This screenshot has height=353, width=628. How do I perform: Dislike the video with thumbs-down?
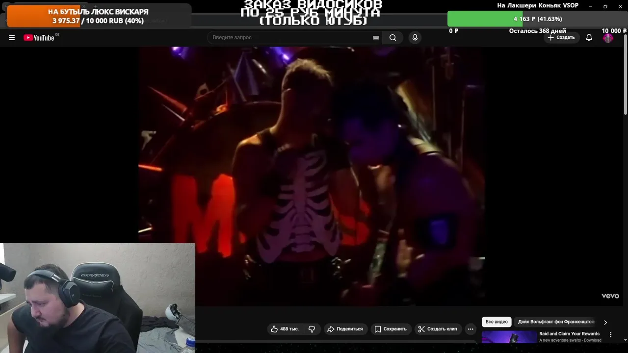point(312,329)
